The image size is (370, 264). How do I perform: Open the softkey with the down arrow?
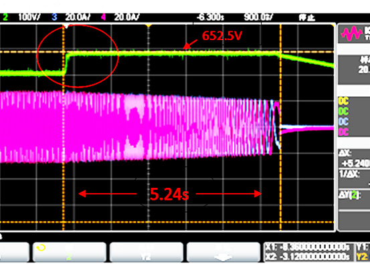pos(223,253)
